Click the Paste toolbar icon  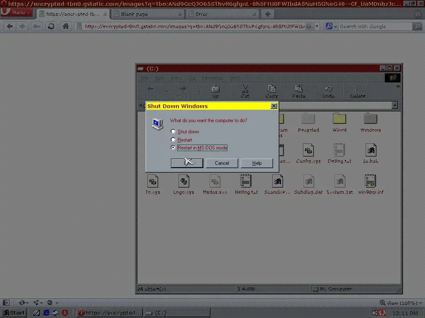pos(299,92)
